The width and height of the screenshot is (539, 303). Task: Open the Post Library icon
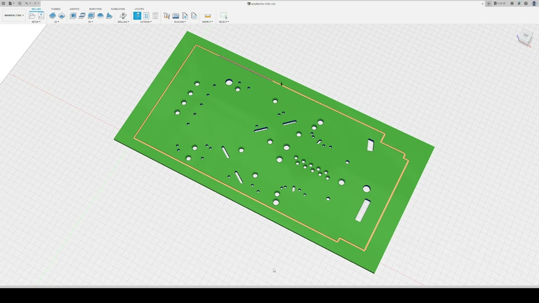click(x=185, y=16)
